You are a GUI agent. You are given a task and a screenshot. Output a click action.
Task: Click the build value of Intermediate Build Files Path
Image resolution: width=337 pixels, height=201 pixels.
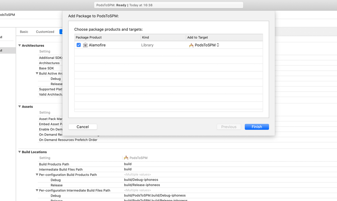click(x=128, y=169)
